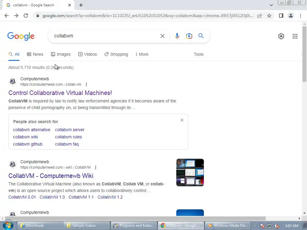
Task: Search for collabvm rules
Action: click(x=68, y=137)
